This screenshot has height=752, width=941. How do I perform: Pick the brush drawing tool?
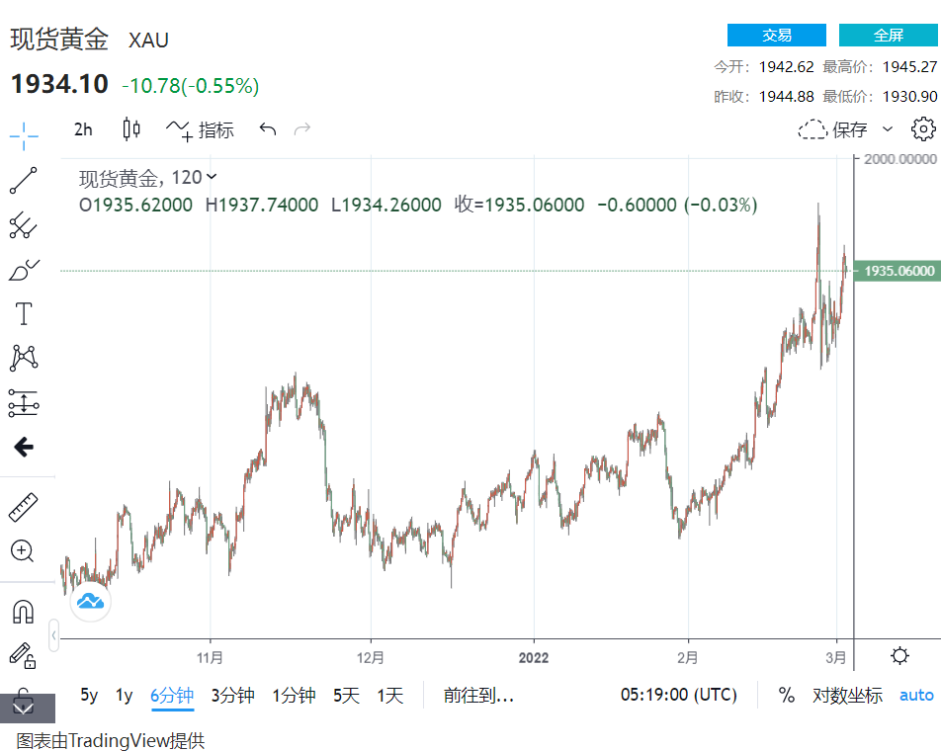(24, 270)
